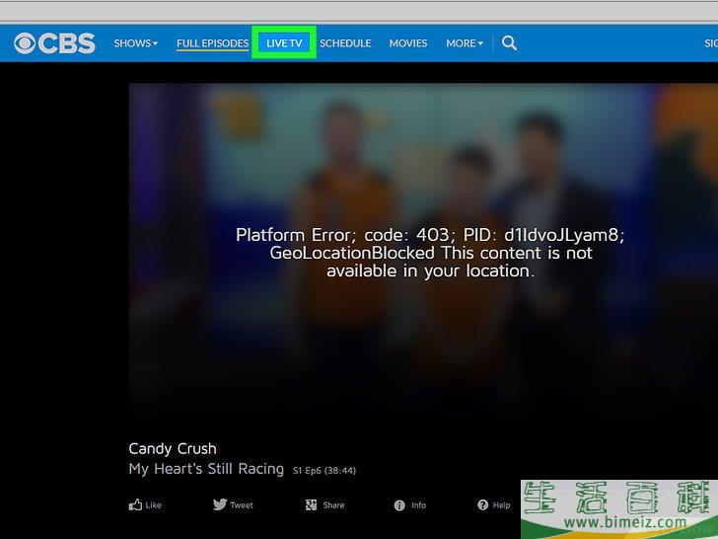Image resolution: width=718 pixels, height=539 pixels.
Task: Open the Candy Crush show title
Action: tap(173, 448)
